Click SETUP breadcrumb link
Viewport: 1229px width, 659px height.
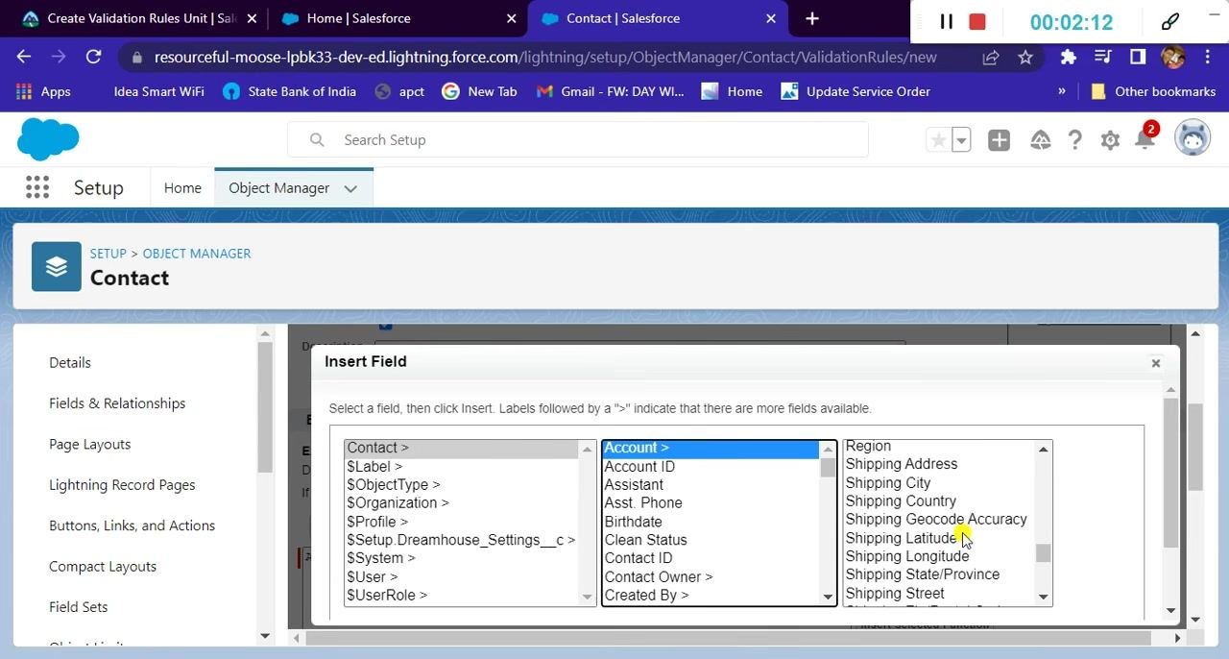(x=108, y=254)
